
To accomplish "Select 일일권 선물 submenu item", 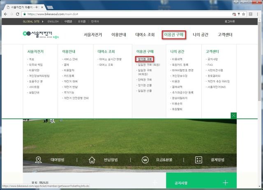I will tap(145, 91).
